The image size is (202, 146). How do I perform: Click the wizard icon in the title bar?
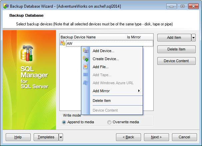6,6
